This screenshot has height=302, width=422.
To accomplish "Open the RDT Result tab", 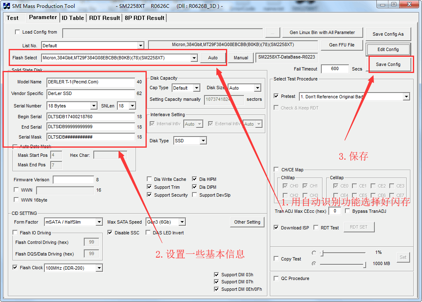I will click(104, 18).
